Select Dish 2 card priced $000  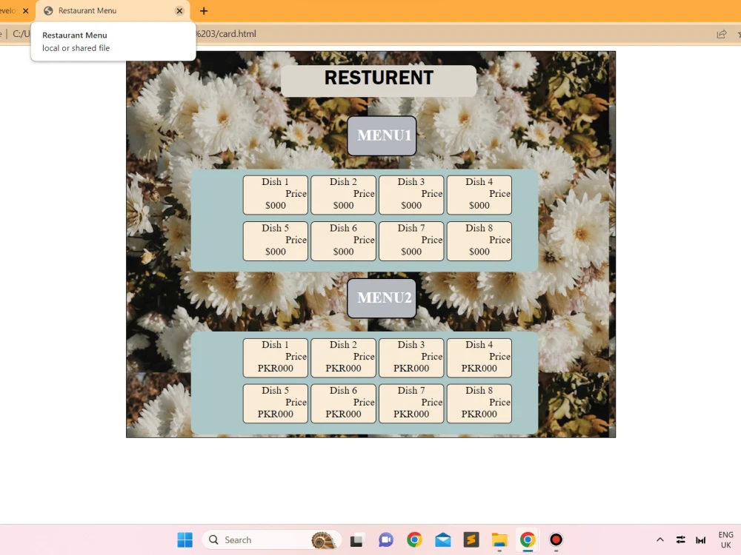[344, 195]
